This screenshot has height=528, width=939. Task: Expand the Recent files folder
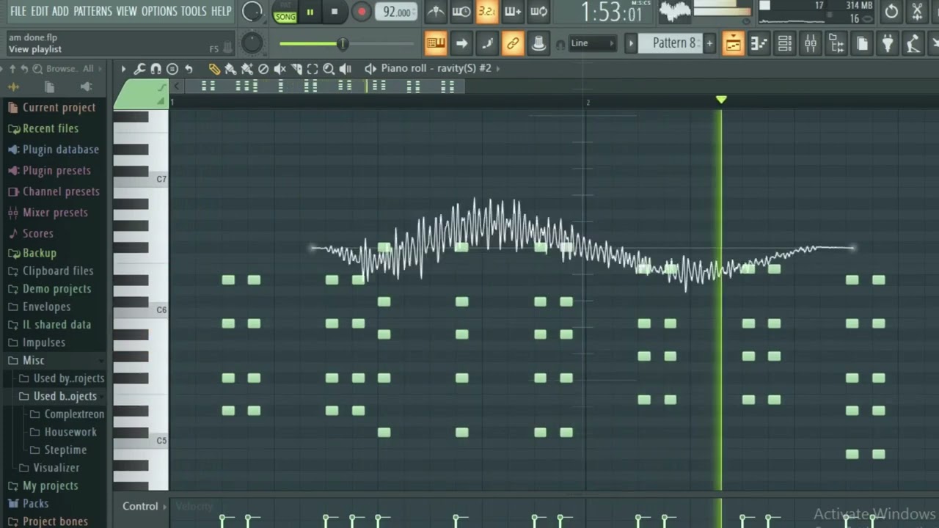[43, 128]
